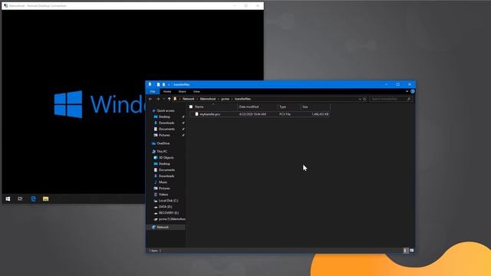This screenshot has width=491, height=276.
Task: Switch to large icons view in status bar
Action: [411, 251]
